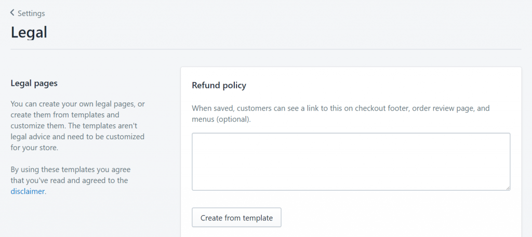Open the disclaimer link
This screenshot has height=237, width=532.
coord(28,191)
